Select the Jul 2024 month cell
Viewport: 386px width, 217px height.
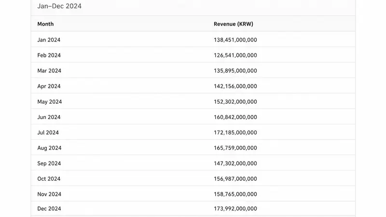[x=48, y=133]
